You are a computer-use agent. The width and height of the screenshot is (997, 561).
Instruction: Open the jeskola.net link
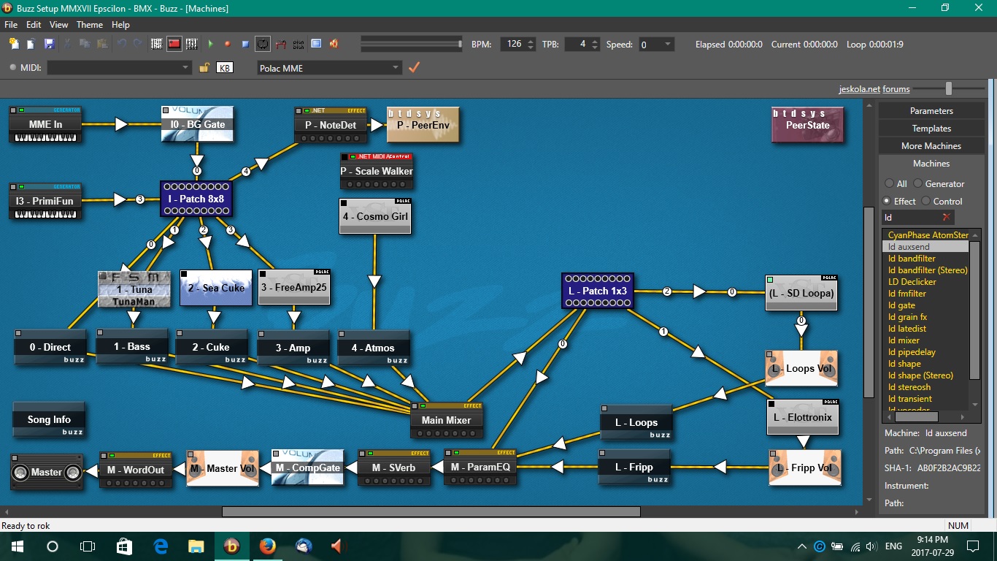(x=859, y=89)
